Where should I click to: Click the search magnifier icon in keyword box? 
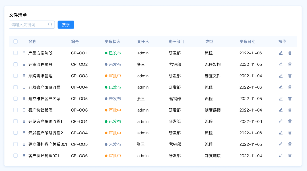tap(50, 25)
